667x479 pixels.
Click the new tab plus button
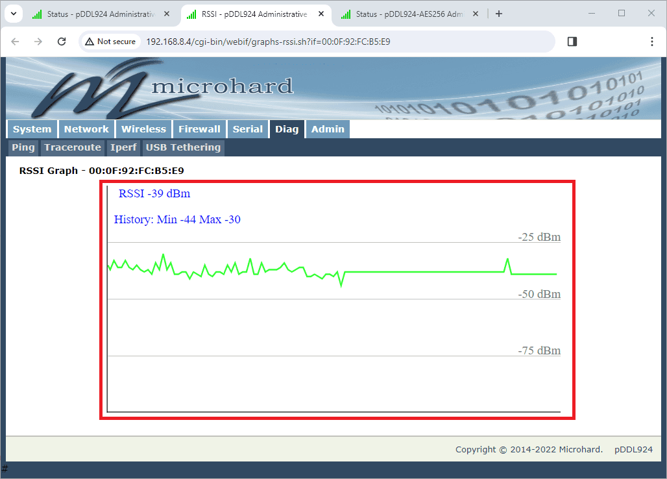498,14
